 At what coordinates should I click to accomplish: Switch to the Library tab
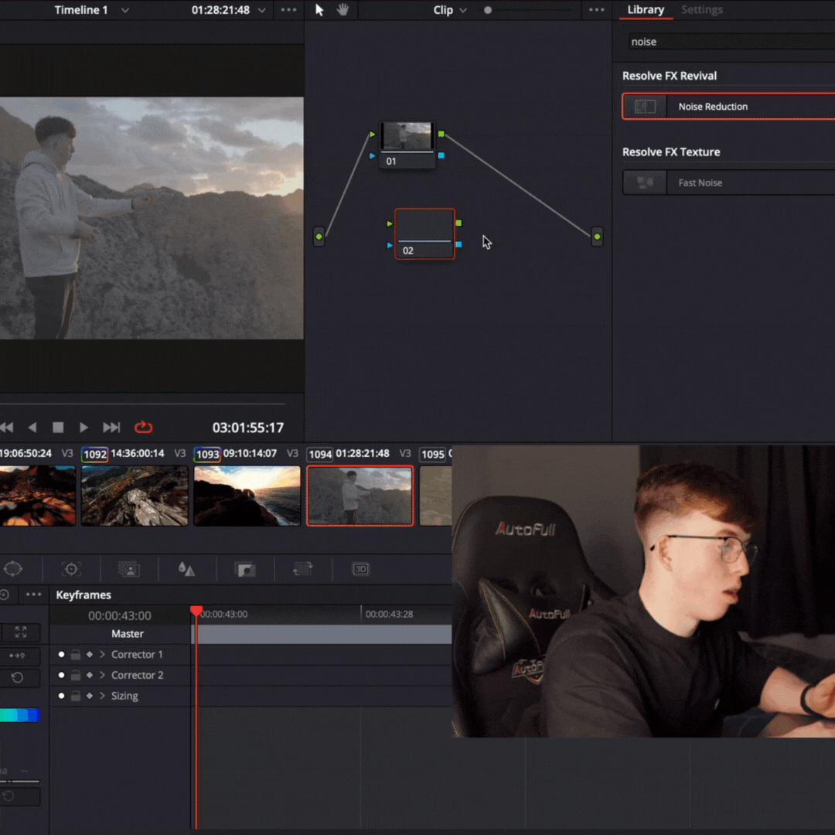pyautogui.click(x=645, y=10)
